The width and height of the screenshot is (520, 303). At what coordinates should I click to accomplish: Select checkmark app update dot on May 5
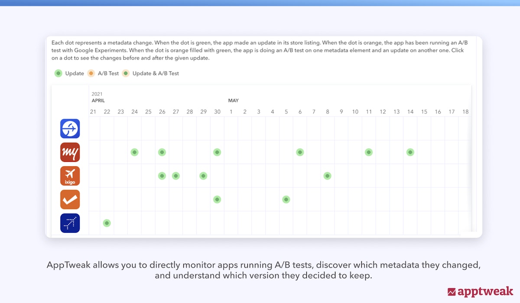tap(286, 200)
